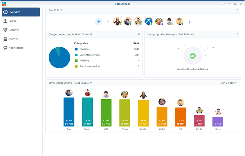Click Aislin's 12 HR 35 MIN bar

click(x=162, y=117)
